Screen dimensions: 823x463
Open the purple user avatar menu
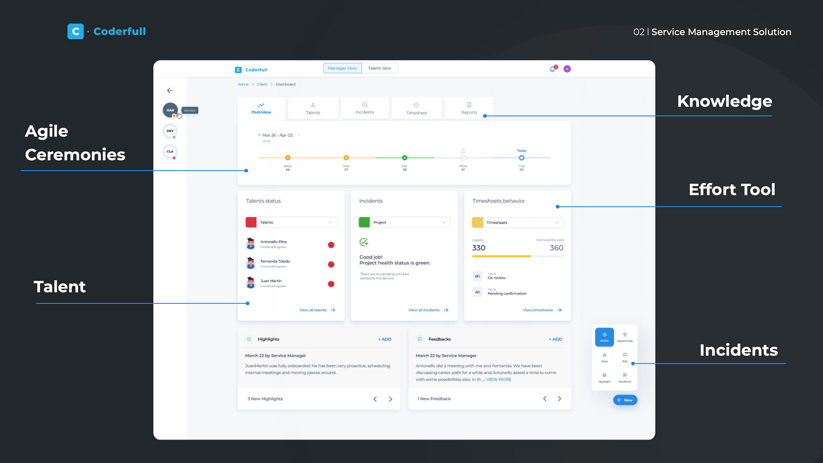click(x=567, y=69)
